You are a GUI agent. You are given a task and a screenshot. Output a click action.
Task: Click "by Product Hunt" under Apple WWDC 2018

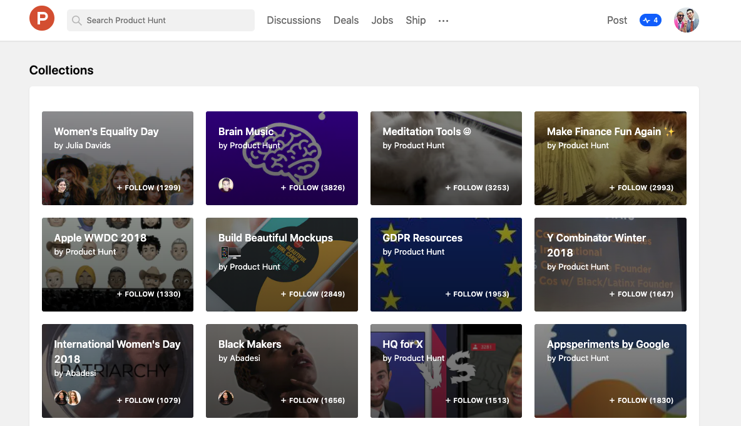pyautogui.click(x=85, y=251)
